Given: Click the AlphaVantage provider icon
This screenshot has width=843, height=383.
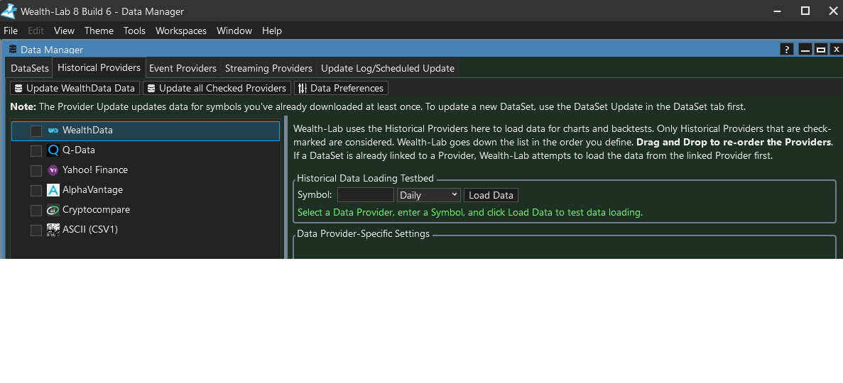Looking at the screenshot, I should coord(53,190).
